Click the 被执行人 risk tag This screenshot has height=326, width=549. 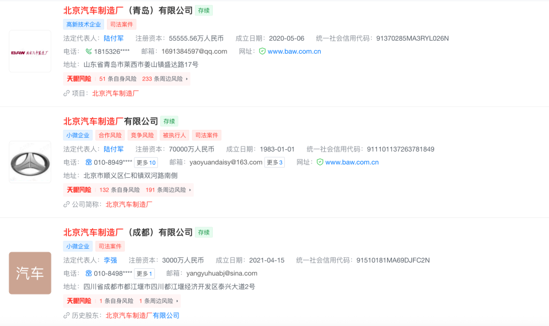(x=174, y=136)
